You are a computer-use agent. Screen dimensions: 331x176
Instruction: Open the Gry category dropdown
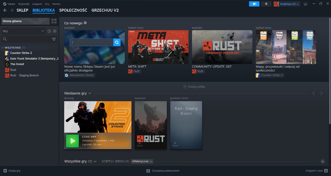pyautogui.click(x=23, y=31)
